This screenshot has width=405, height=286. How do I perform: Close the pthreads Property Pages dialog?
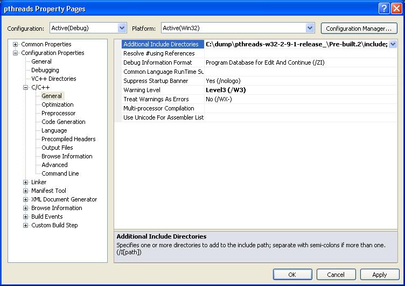pyautogui.click(x=396, y=9)
